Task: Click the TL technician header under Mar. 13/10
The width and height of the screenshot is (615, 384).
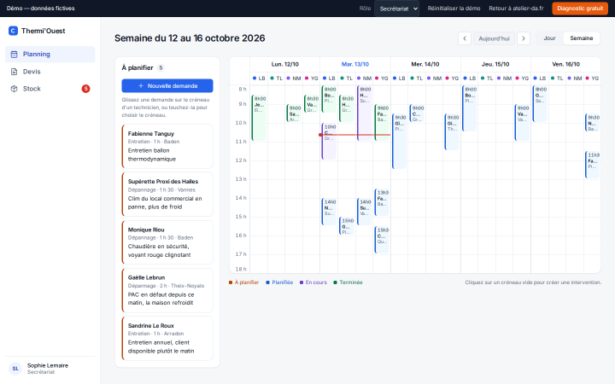Action: pos(346,79)
